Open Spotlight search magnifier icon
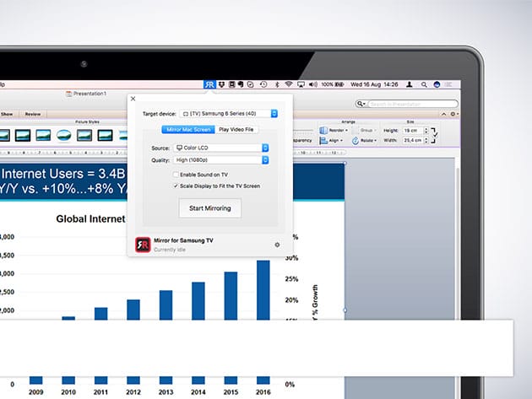 (424, 84)
